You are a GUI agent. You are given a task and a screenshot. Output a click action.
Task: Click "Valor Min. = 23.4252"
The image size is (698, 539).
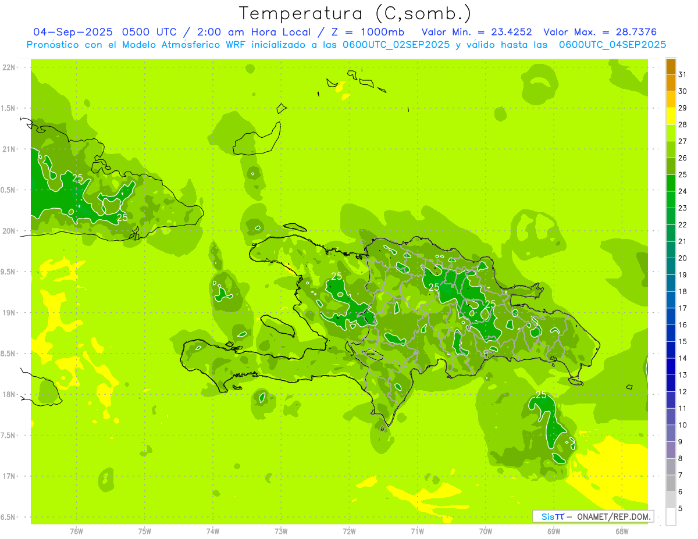(x=477, y=32)
